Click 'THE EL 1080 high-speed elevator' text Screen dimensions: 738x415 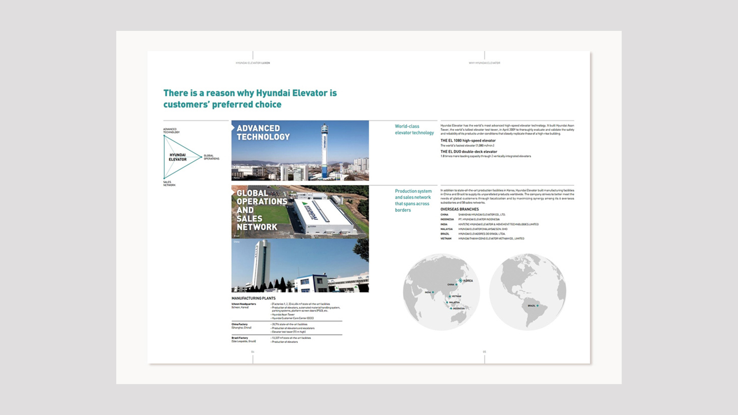(468, 140)
